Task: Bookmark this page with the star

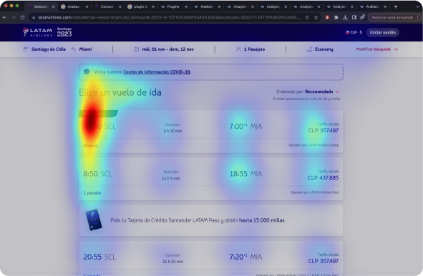Action: coord(316,18)
